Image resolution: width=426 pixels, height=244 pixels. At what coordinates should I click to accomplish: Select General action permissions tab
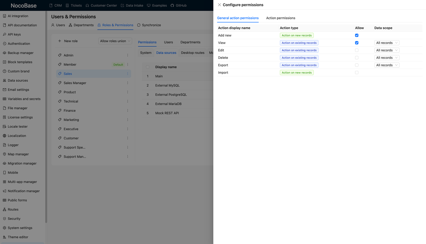pyautogui.click(x=238, y=18)
